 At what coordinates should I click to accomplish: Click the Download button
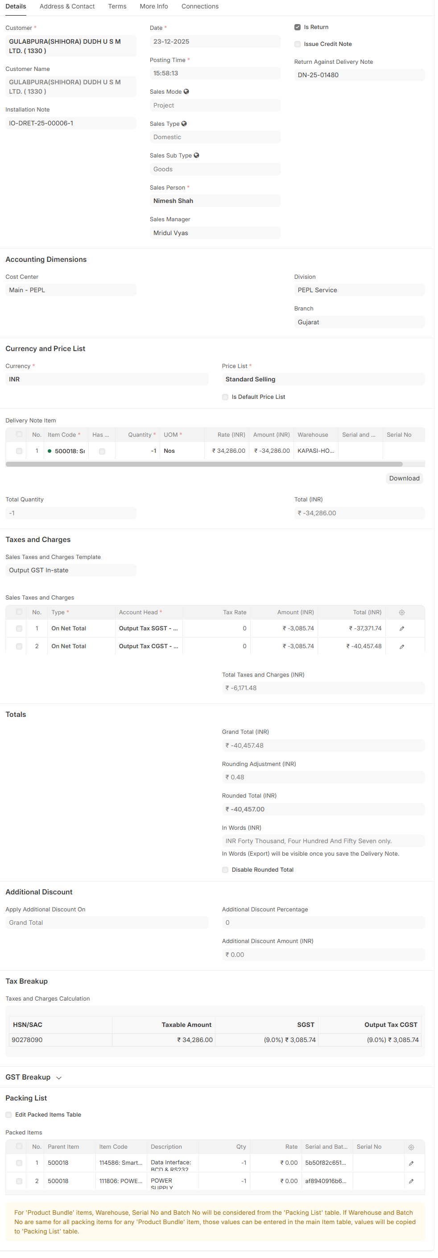tap(404, 479)
